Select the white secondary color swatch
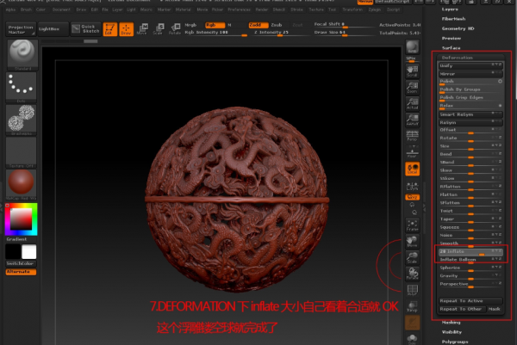 (29, 252)
